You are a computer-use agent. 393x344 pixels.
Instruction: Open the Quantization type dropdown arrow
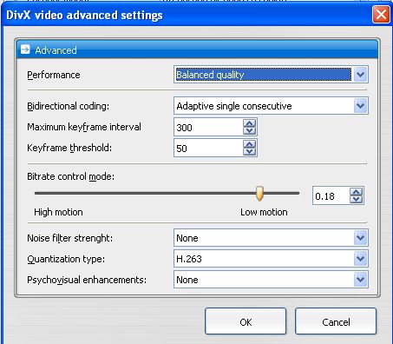(x=360, y=259)
